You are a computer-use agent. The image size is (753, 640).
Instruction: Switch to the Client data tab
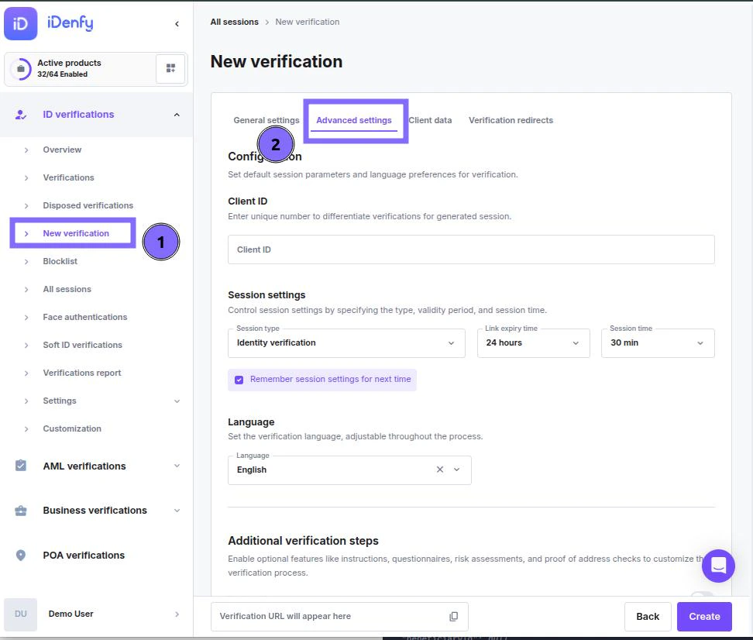pyautogui.click(x=430, y=120)
